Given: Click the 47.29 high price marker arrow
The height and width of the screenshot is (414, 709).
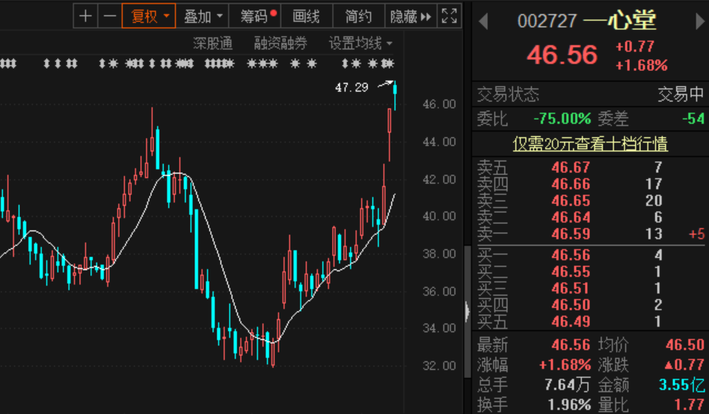Looking at the screenshot, I should coord(384,85).
